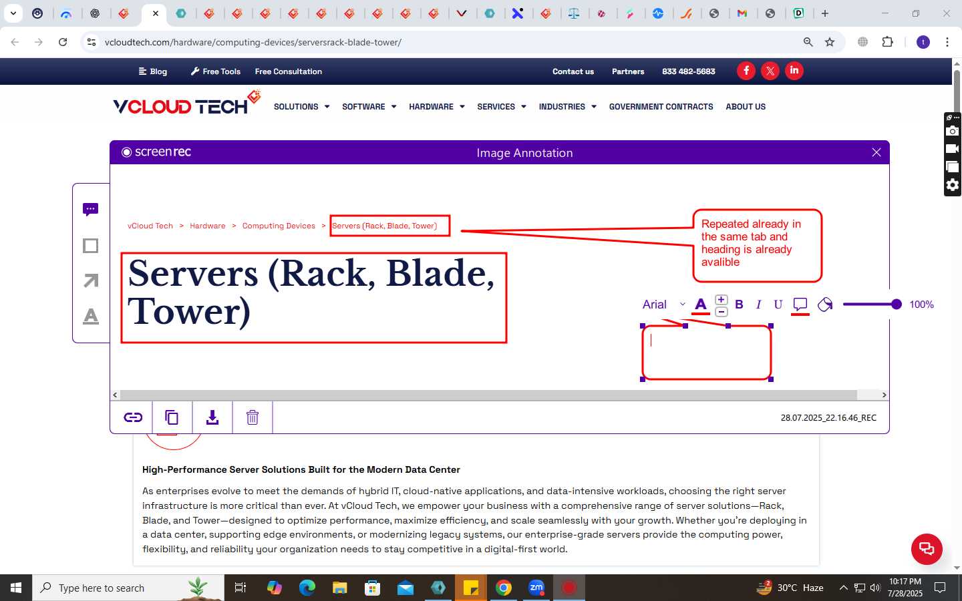Image resolution: width=962 pixels, height=601 pixels.
Task: Show hidden system tray icons
Action: tap(843, 588)
